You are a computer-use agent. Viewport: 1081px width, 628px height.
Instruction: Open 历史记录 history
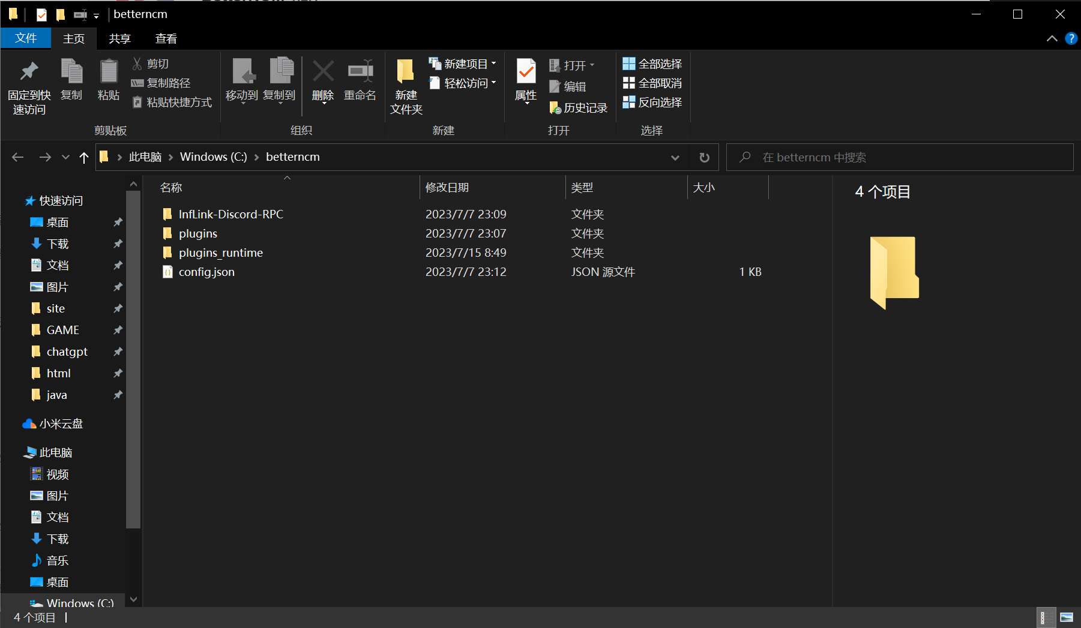[579, 107]
